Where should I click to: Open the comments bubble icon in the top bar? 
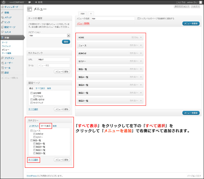click(x=29, y=2)
